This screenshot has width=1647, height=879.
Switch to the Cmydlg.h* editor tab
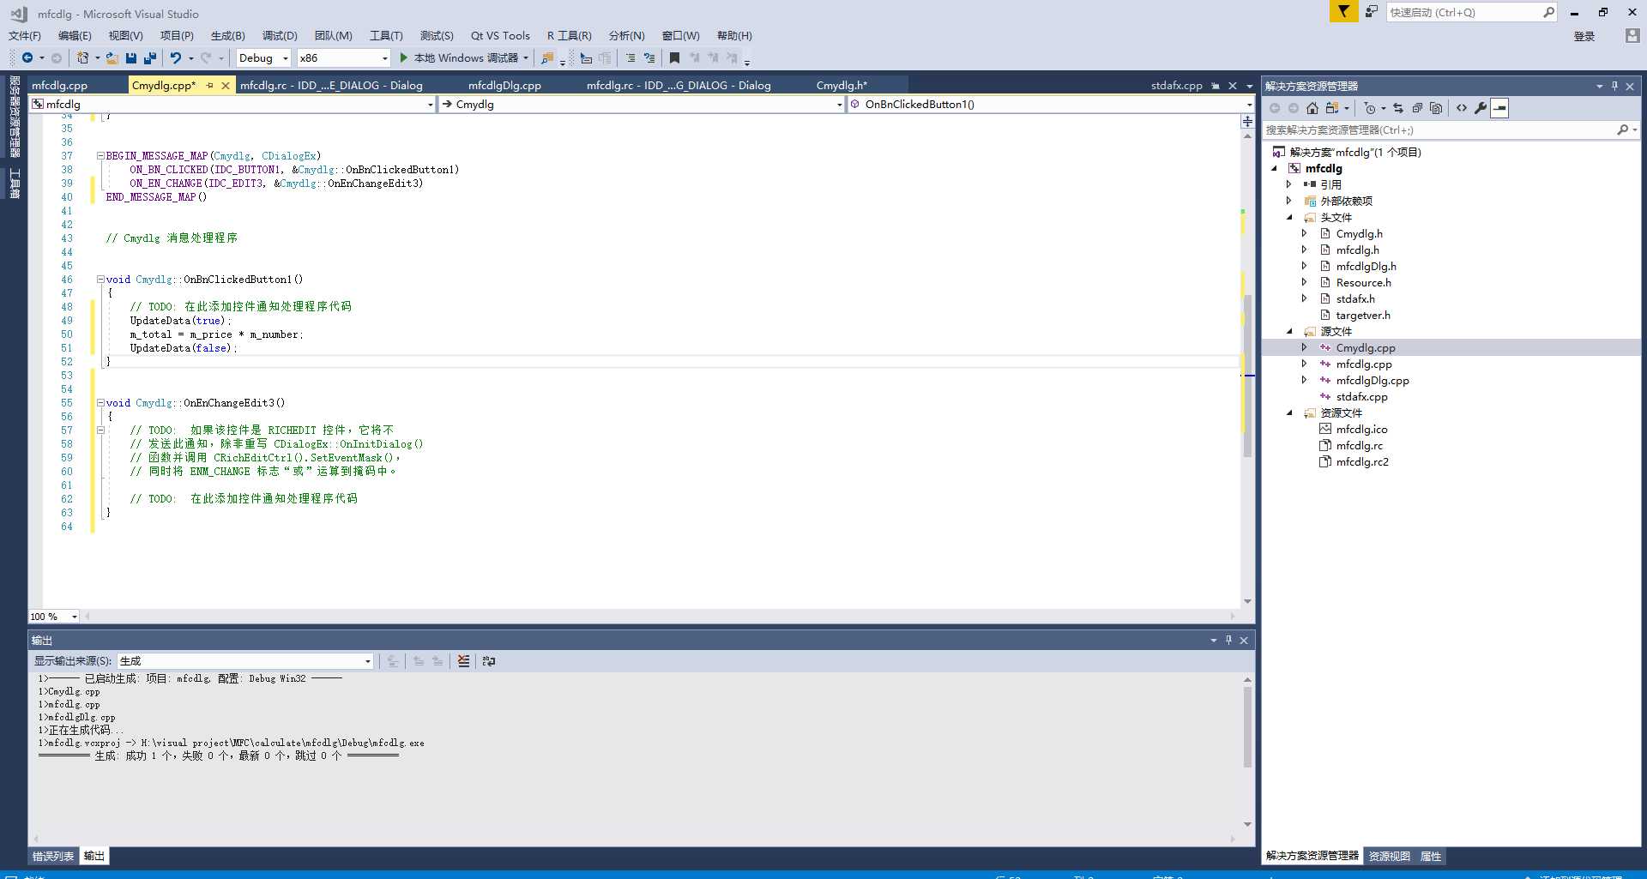pos(842,85)
